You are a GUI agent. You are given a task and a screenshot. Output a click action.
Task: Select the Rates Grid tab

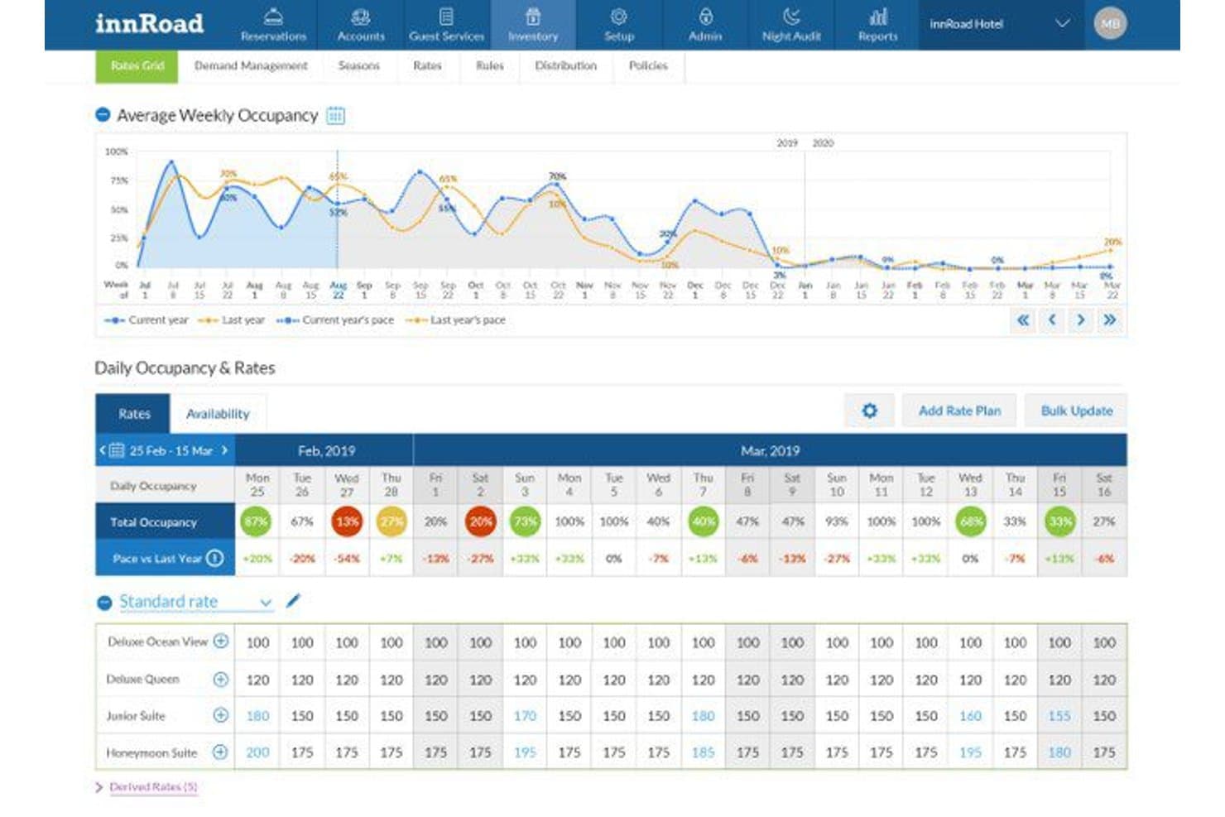[x=137, y=65]
